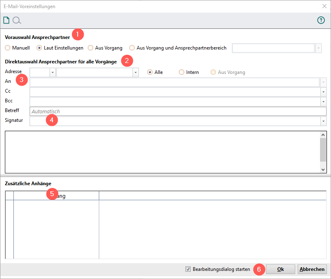331x279 pixels.
Task: Open the Bcc recipients dropdown arrow
Action: coord(323,102)
